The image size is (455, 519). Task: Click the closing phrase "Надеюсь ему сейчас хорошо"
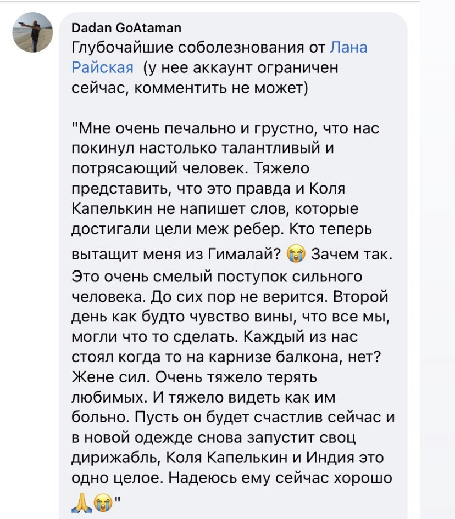point(280,477)
